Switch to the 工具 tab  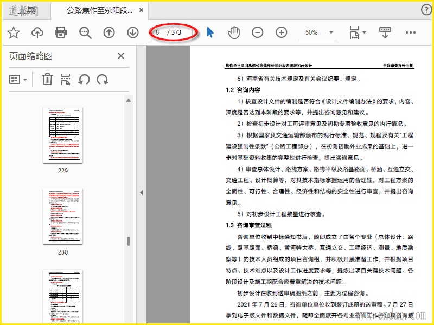[x=26, y=10]
